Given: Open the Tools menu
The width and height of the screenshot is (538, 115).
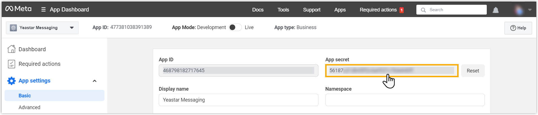Looking at the screenshot, I should point(283,10).
